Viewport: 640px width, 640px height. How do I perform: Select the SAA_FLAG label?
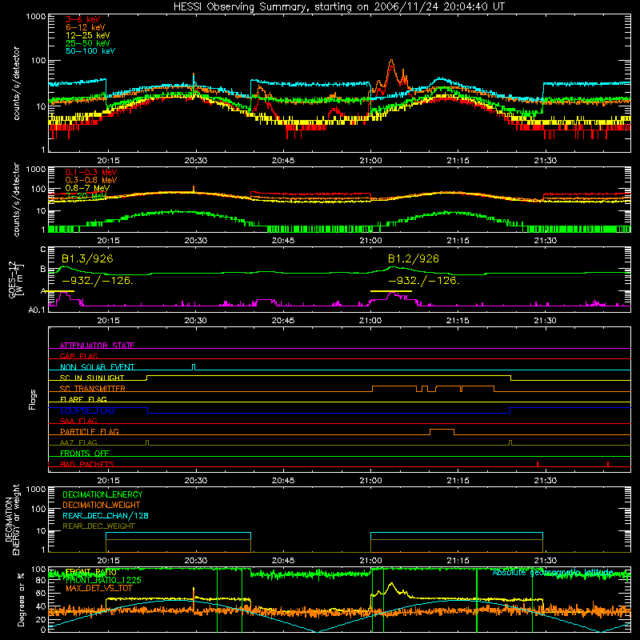pyautogui.click(x=78, y=421)
